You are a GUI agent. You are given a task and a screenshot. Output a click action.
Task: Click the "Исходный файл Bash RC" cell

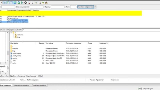[x=54, y=58]
